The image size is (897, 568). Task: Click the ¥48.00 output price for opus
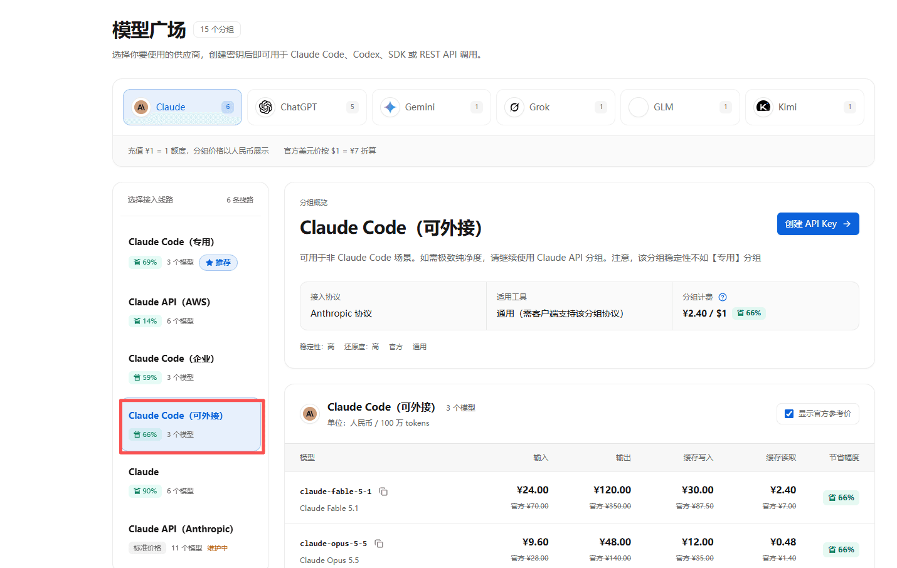tap(615, 542)
